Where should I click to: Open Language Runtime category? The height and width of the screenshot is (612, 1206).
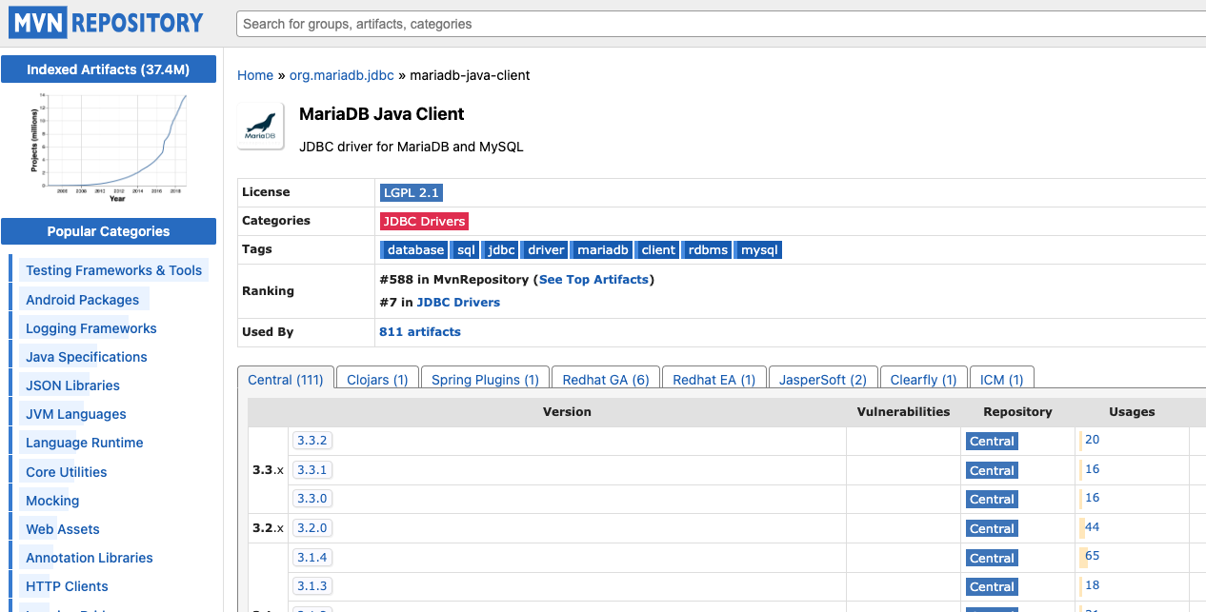[85, 443]
